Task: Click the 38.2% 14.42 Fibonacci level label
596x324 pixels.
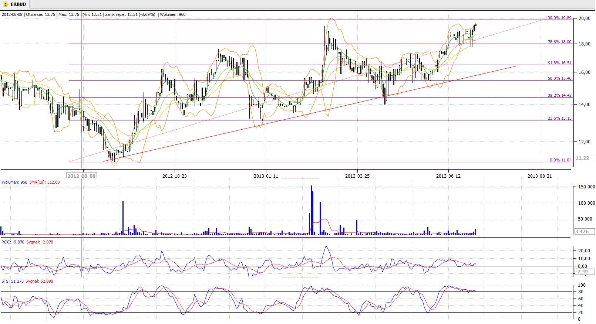Action: pyautogui.click(x=559, y=95)
